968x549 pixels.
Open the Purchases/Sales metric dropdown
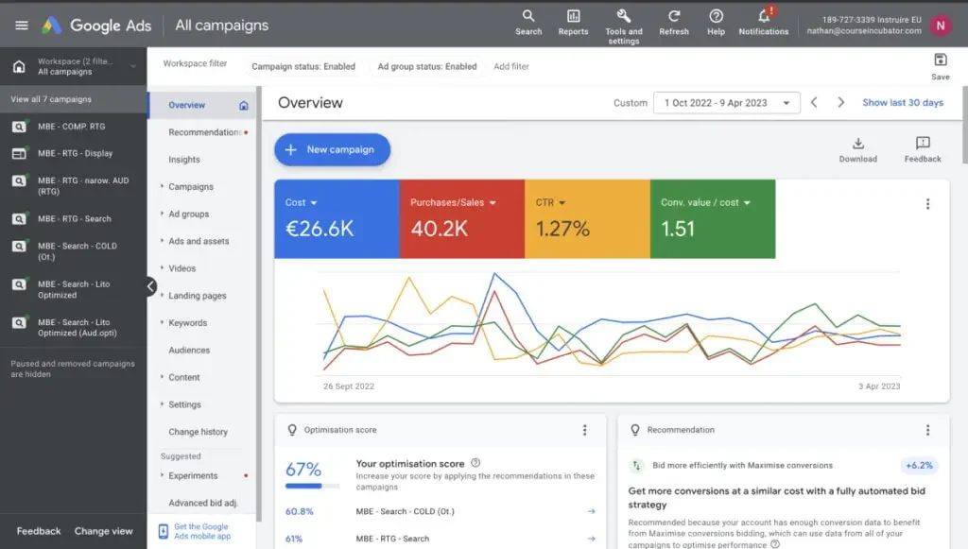coord(493,203)
